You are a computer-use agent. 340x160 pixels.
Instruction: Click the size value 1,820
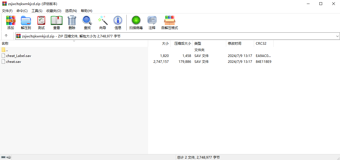tap(164, 56)
